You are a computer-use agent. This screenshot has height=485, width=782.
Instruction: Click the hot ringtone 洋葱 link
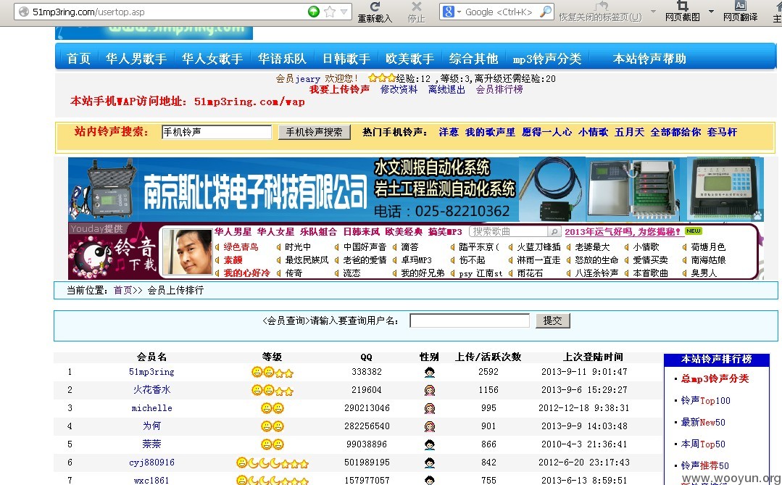coord(449,132)
